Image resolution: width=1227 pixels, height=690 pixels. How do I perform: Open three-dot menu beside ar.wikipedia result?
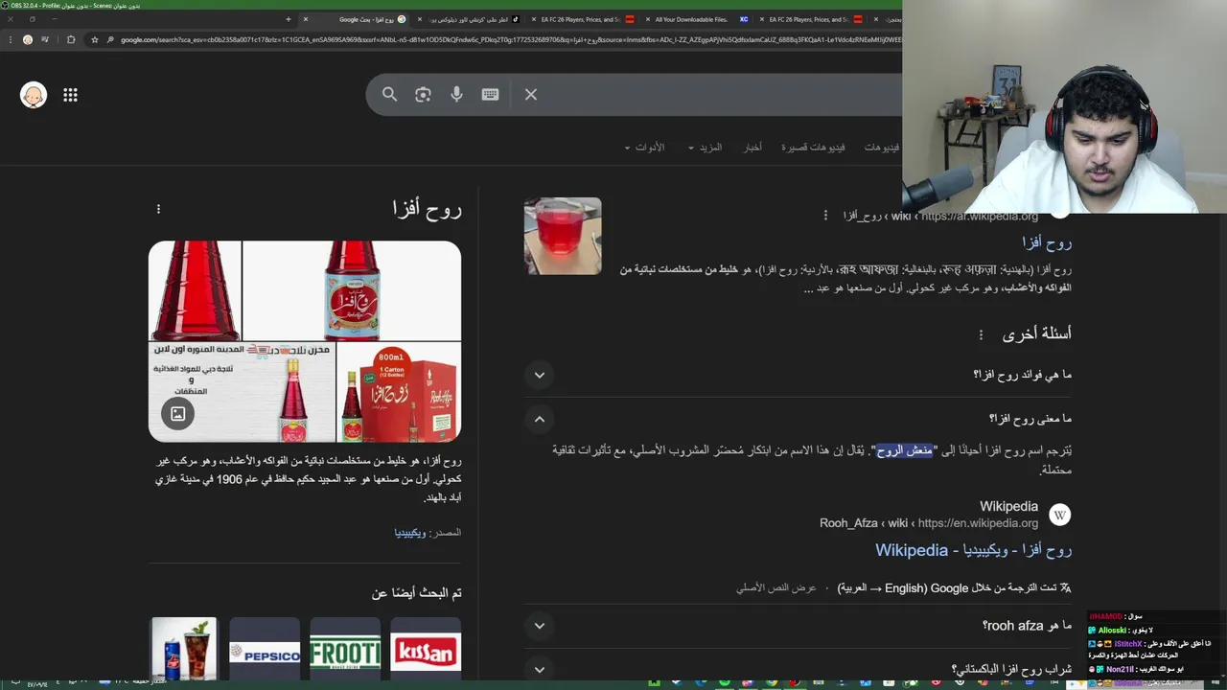pos(825,216)
